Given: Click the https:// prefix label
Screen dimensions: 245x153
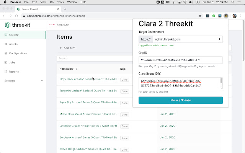Looking at the screenshot, I should coord(145,39).
